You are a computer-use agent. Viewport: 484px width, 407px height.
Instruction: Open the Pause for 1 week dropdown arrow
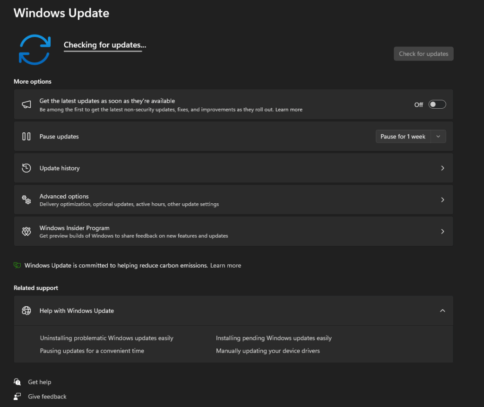pyautogui.click(x=438, y=137)
